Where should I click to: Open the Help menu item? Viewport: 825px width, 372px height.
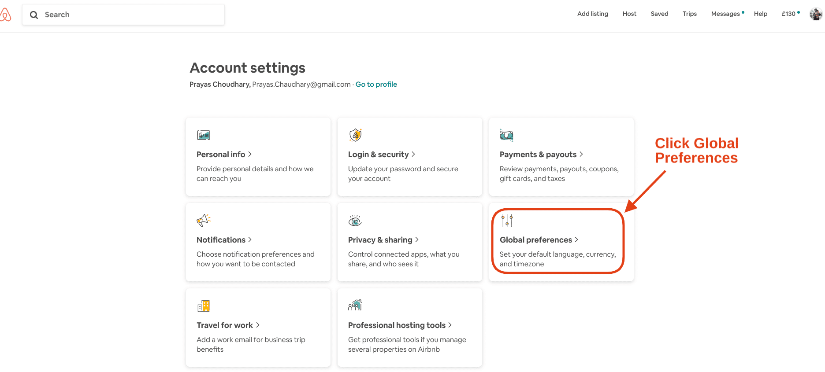pyautogui.click(x=761, y=14)
